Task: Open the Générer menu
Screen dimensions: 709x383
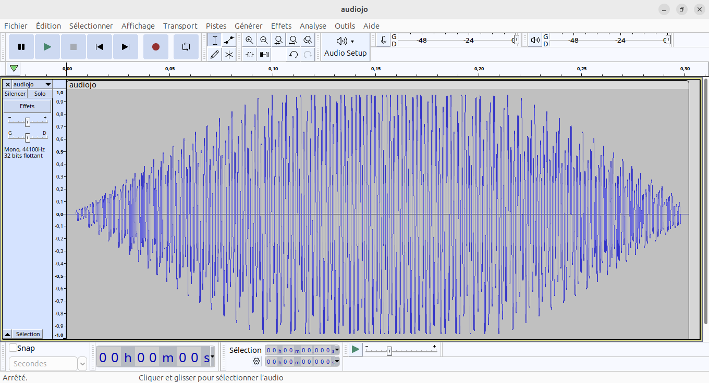Action: [x=249, y=26]
